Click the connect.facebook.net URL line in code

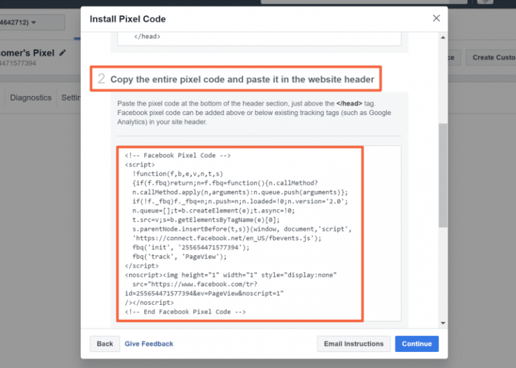226,238
